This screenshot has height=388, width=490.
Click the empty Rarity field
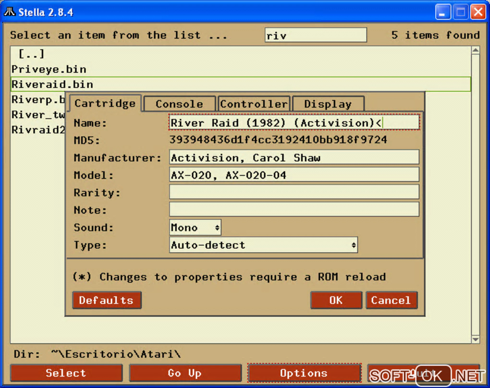click(294, 193)
